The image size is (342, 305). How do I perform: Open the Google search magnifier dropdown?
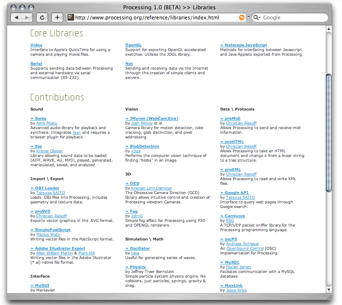[x=257, y=18]
